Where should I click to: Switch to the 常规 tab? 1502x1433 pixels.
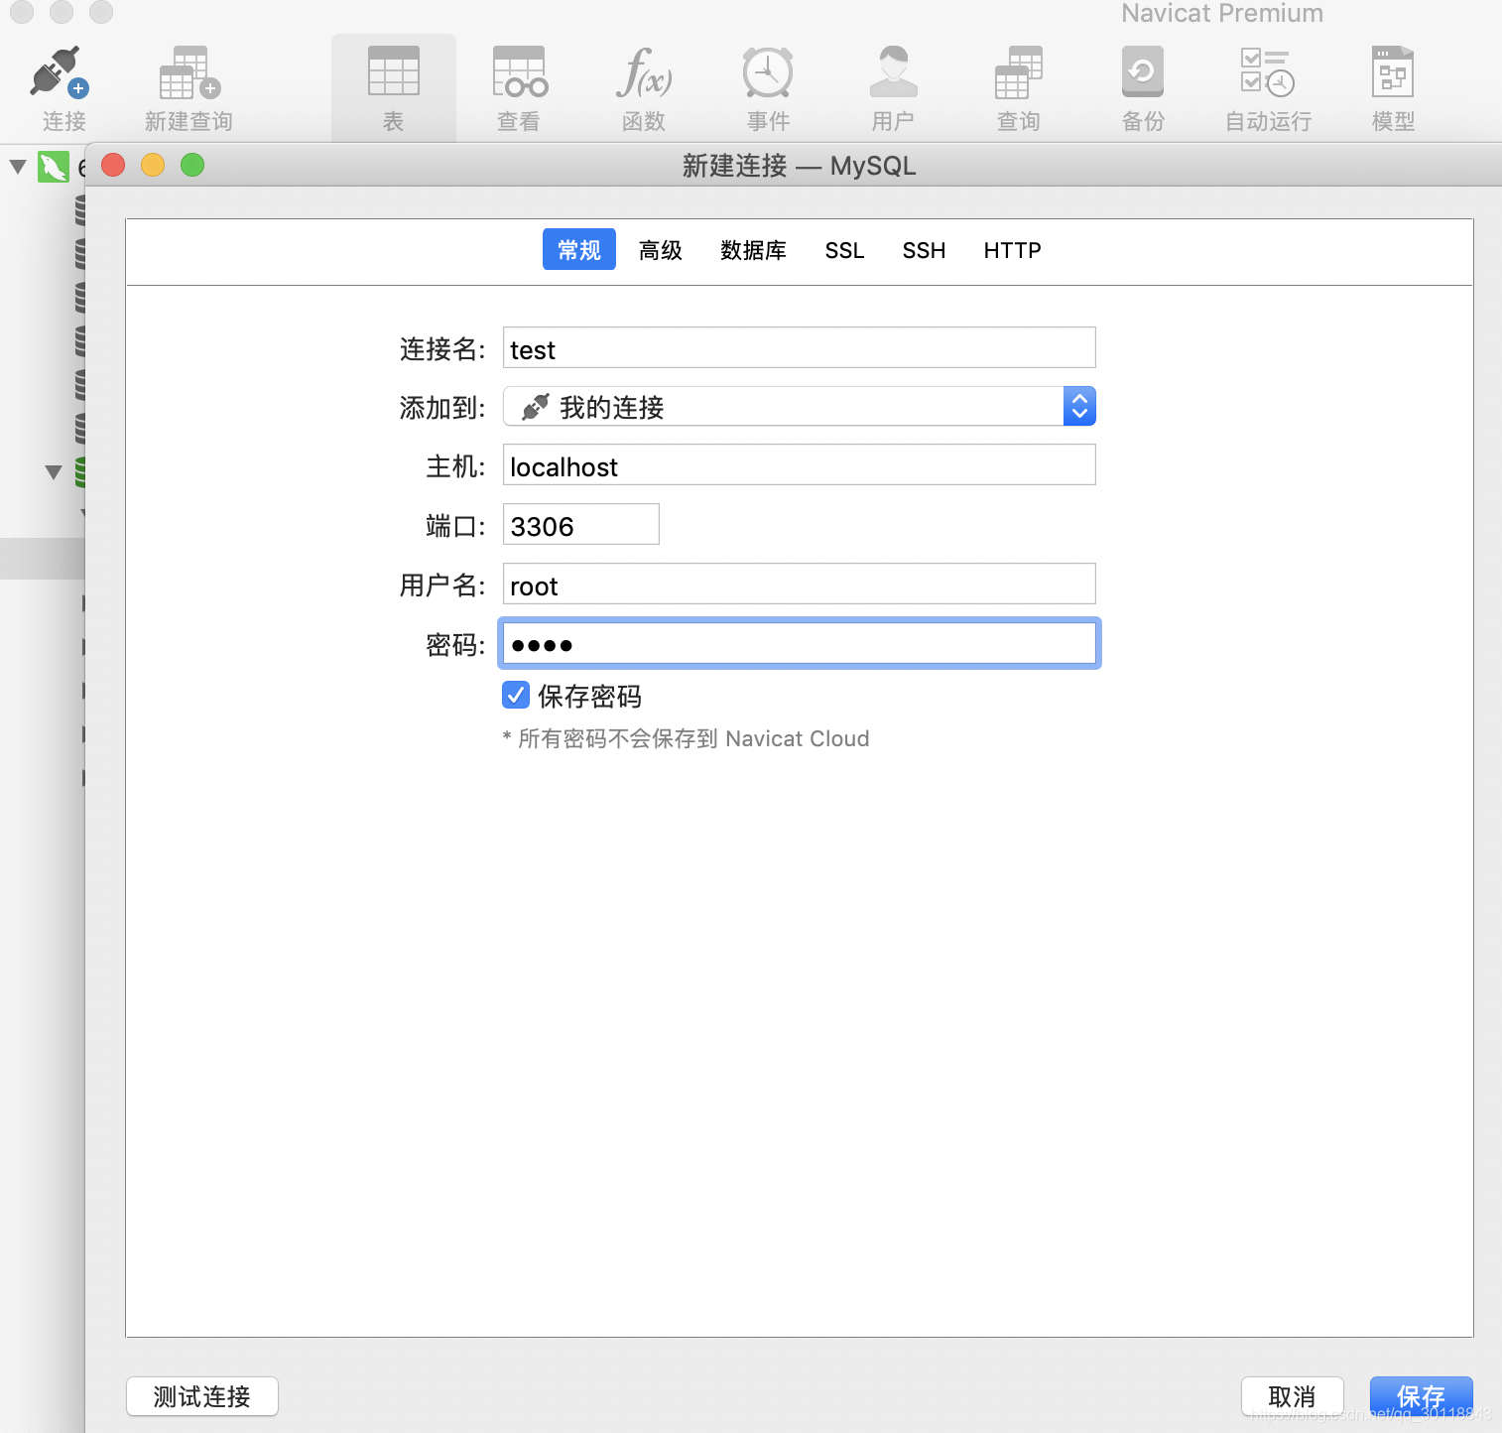click(579, 249)
